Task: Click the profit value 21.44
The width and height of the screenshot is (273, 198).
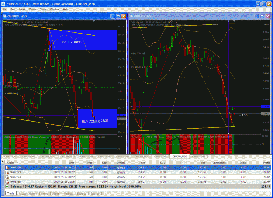Action: pos(267,182)
